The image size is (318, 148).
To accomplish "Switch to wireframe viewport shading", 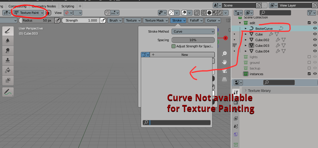I will point(204,13).
